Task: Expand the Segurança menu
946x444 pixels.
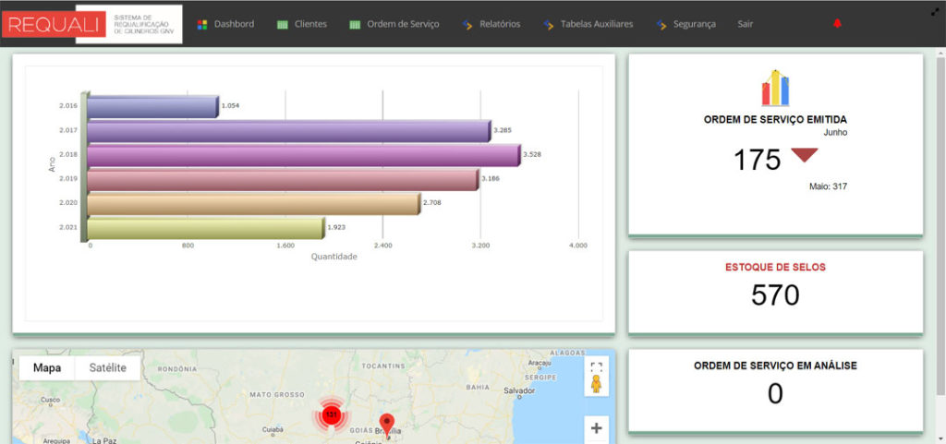Action: pos(695,24)
